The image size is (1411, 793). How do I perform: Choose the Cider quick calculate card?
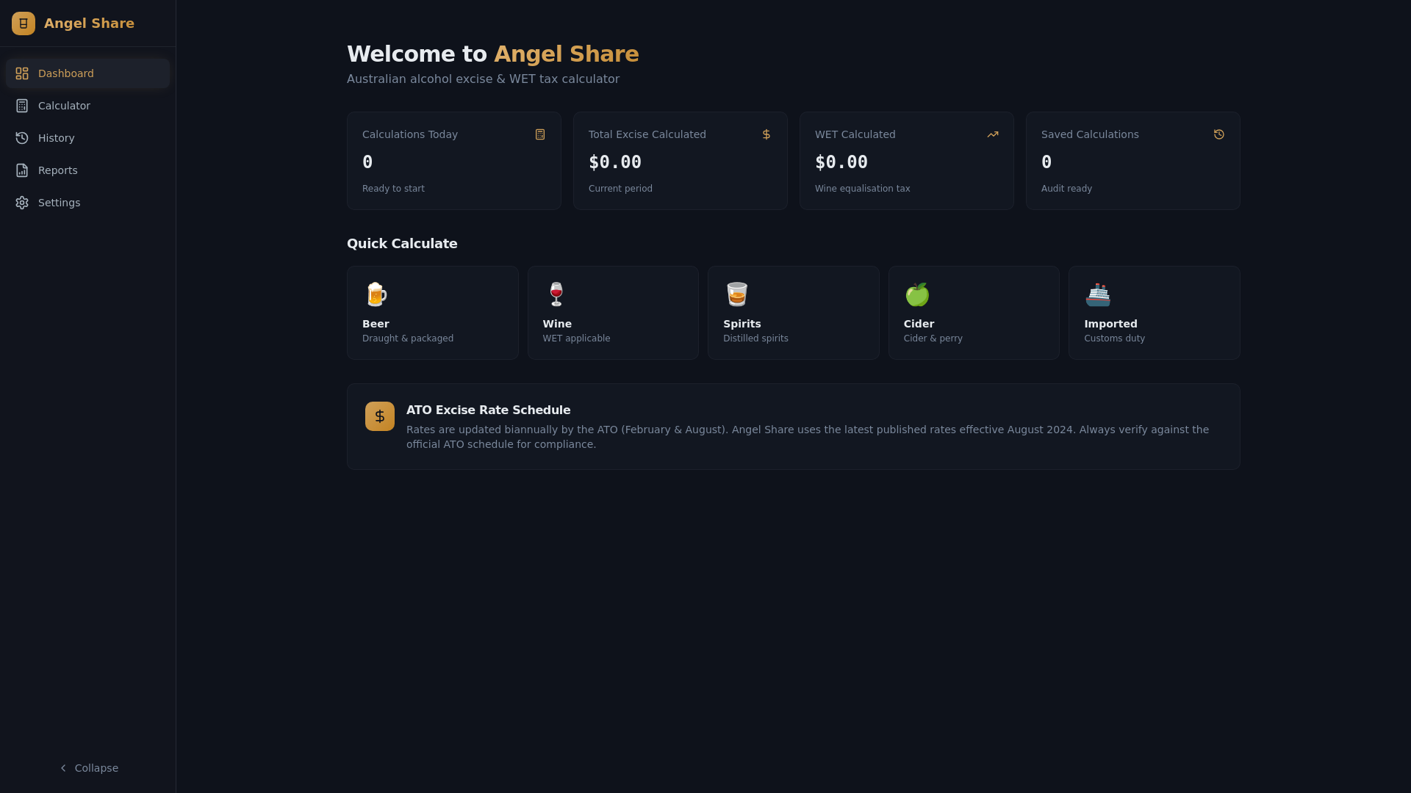pos(974,313)
